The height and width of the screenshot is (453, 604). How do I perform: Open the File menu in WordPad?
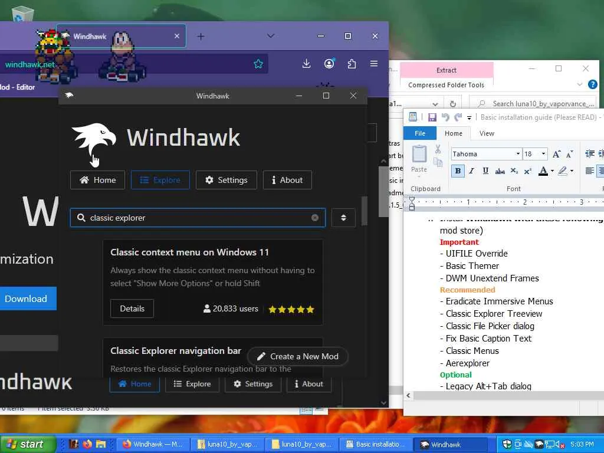pos(420,133)
